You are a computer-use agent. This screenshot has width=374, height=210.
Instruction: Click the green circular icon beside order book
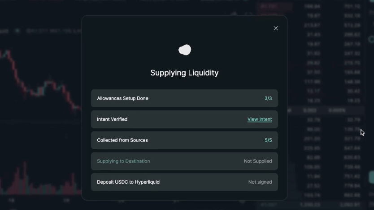click(x=371, y=39)
